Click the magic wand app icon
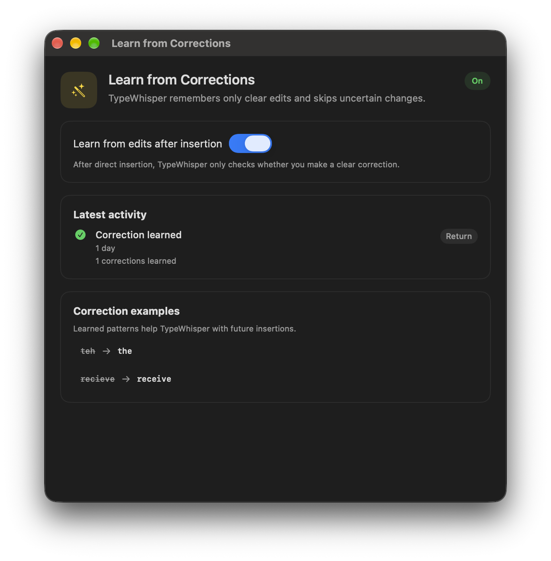This screenshot has height=561, width=551. (x=79, y=90)
